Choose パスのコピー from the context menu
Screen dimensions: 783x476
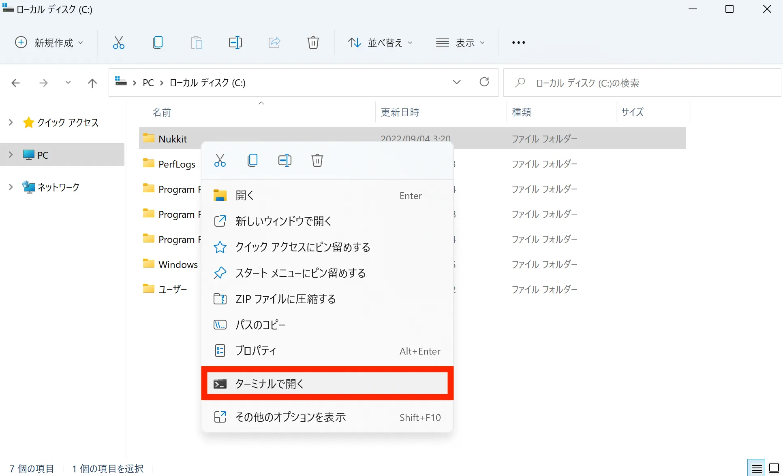coord(327,325)
